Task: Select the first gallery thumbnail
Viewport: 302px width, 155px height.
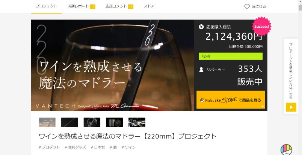Action: (x=47, y=122)
